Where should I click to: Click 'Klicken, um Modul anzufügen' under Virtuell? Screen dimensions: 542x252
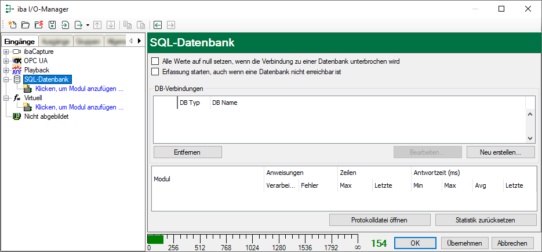[79, 108]
